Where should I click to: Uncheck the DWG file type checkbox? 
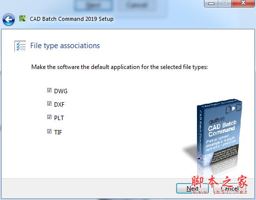coord(49,90)
